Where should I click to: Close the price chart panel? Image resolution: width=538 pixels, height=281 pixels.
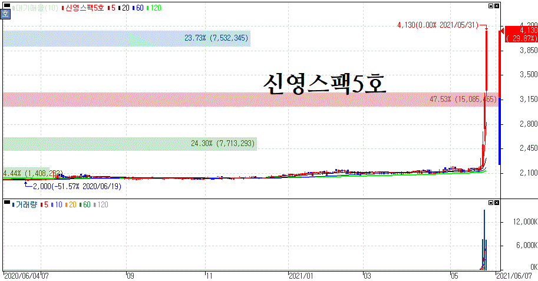497,6
